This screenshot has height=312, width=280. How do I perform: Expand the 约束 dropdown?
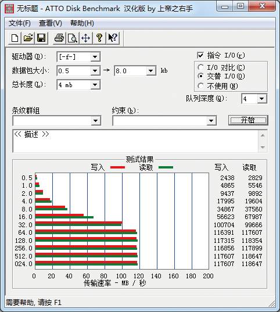tap(211, 121)
